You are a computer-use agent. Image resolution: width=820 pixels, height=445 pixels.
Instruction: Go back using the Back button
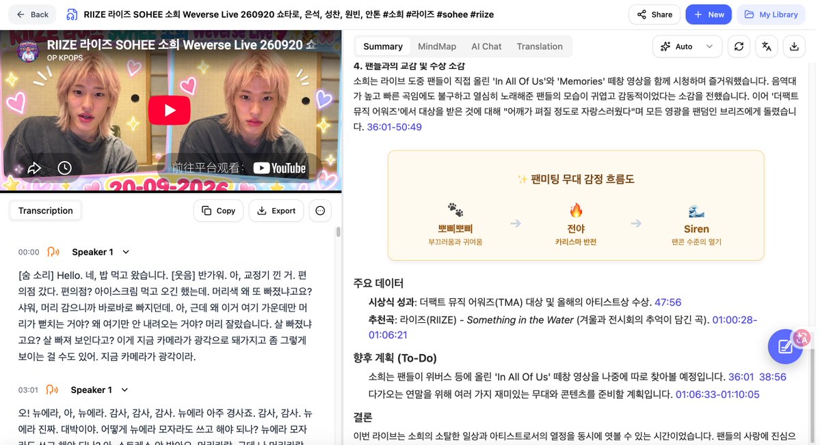point(32,14)
